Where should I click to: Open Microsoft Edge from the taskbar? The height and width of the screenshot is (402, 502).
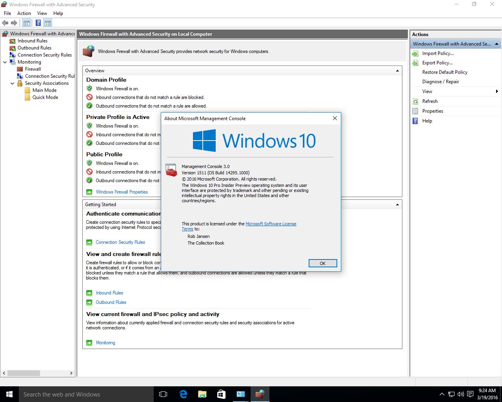click(x=183, y=394)
